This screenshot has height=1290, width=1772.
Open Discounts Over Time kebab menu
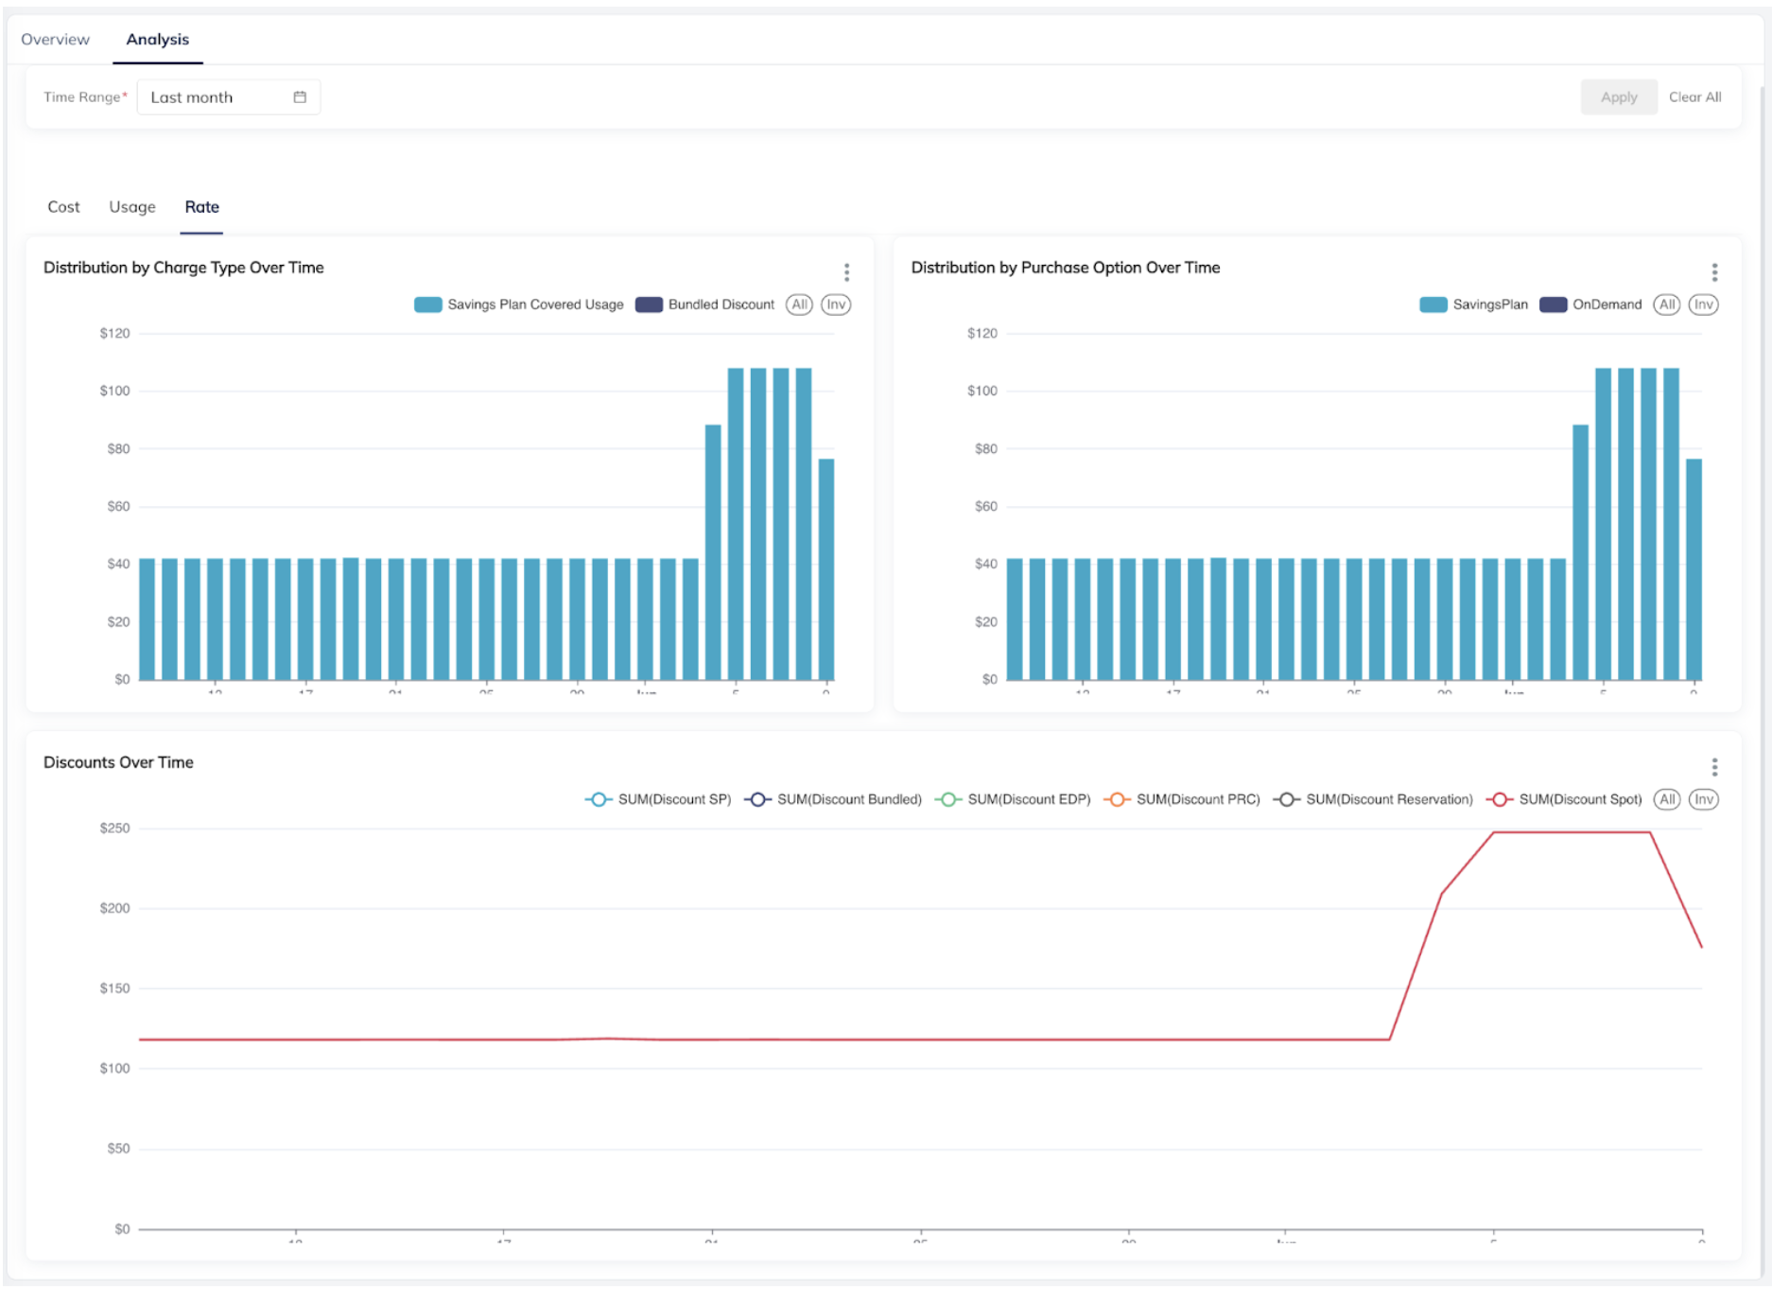coord(1713,767)
